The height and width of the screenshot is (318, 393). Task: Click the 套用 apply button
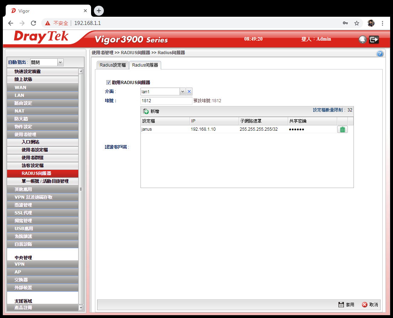(346, 305)
